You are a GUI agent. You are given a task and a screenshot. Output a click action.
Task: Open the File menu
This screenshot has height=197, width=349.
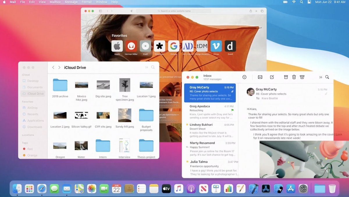pyautogui.click(x=22, y=2)
